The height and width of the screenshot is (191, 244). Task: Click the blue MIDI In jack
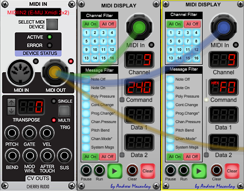pos(223,27)
